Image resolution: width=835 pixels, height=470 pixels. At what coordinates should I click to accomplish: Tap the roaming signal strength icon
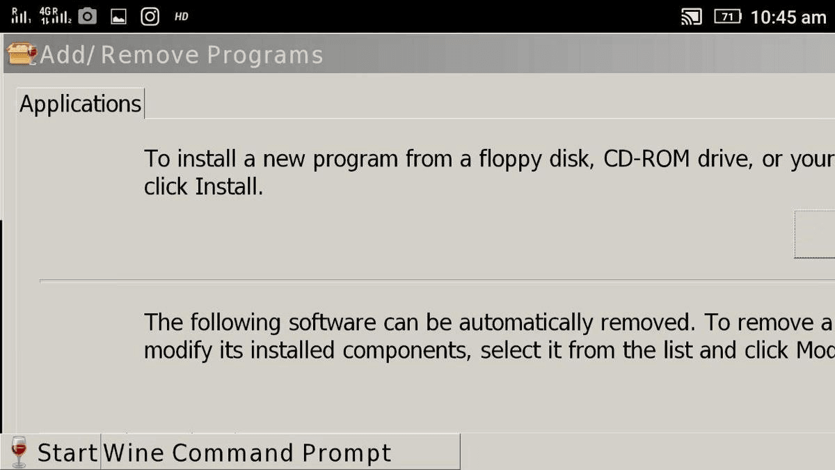point(21,15)
